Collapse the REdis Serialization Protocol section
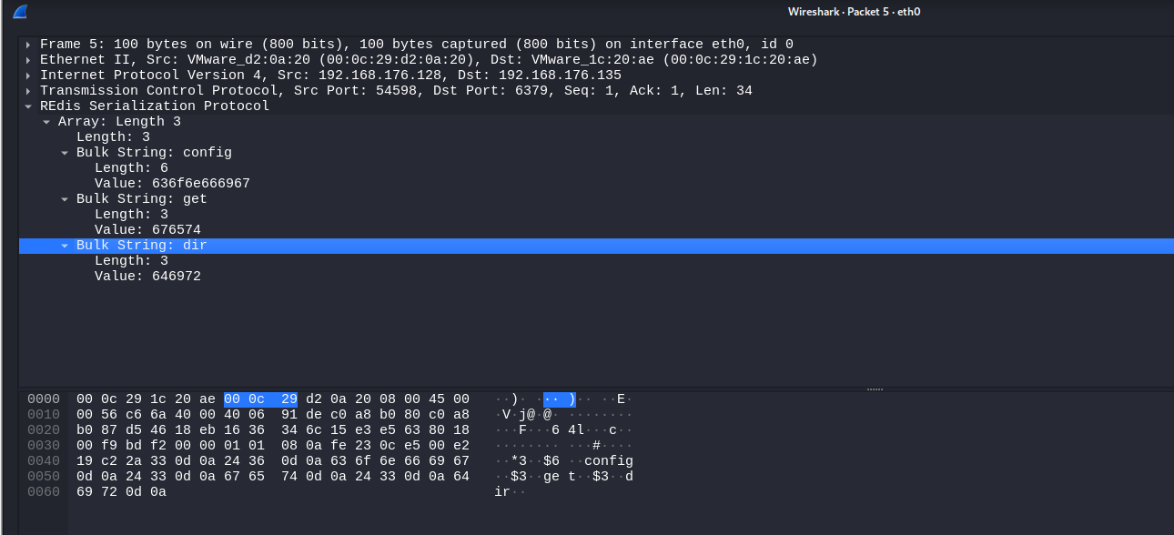 [x=29, y=106]
